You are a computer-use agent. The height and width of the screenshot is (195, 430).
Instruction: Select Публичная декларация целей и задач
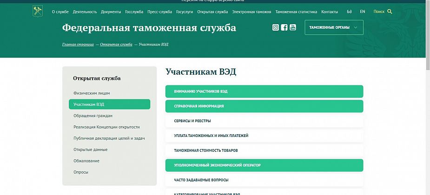pos(109,138)
